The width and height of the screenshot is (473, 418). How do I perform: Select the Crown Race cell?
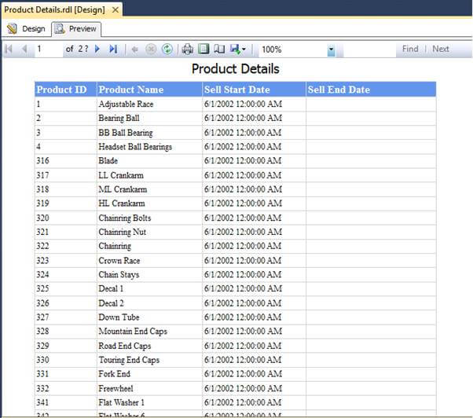149,260
